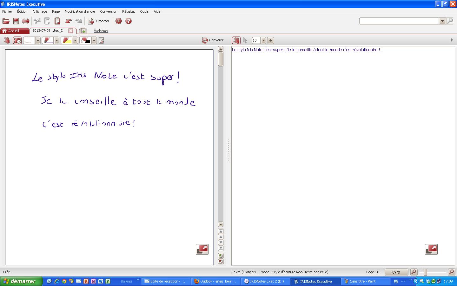Select the dashed rectangle selection tool
Viewport: 457px width, 286px height.
pyautogui.click(x=29, y=40)
